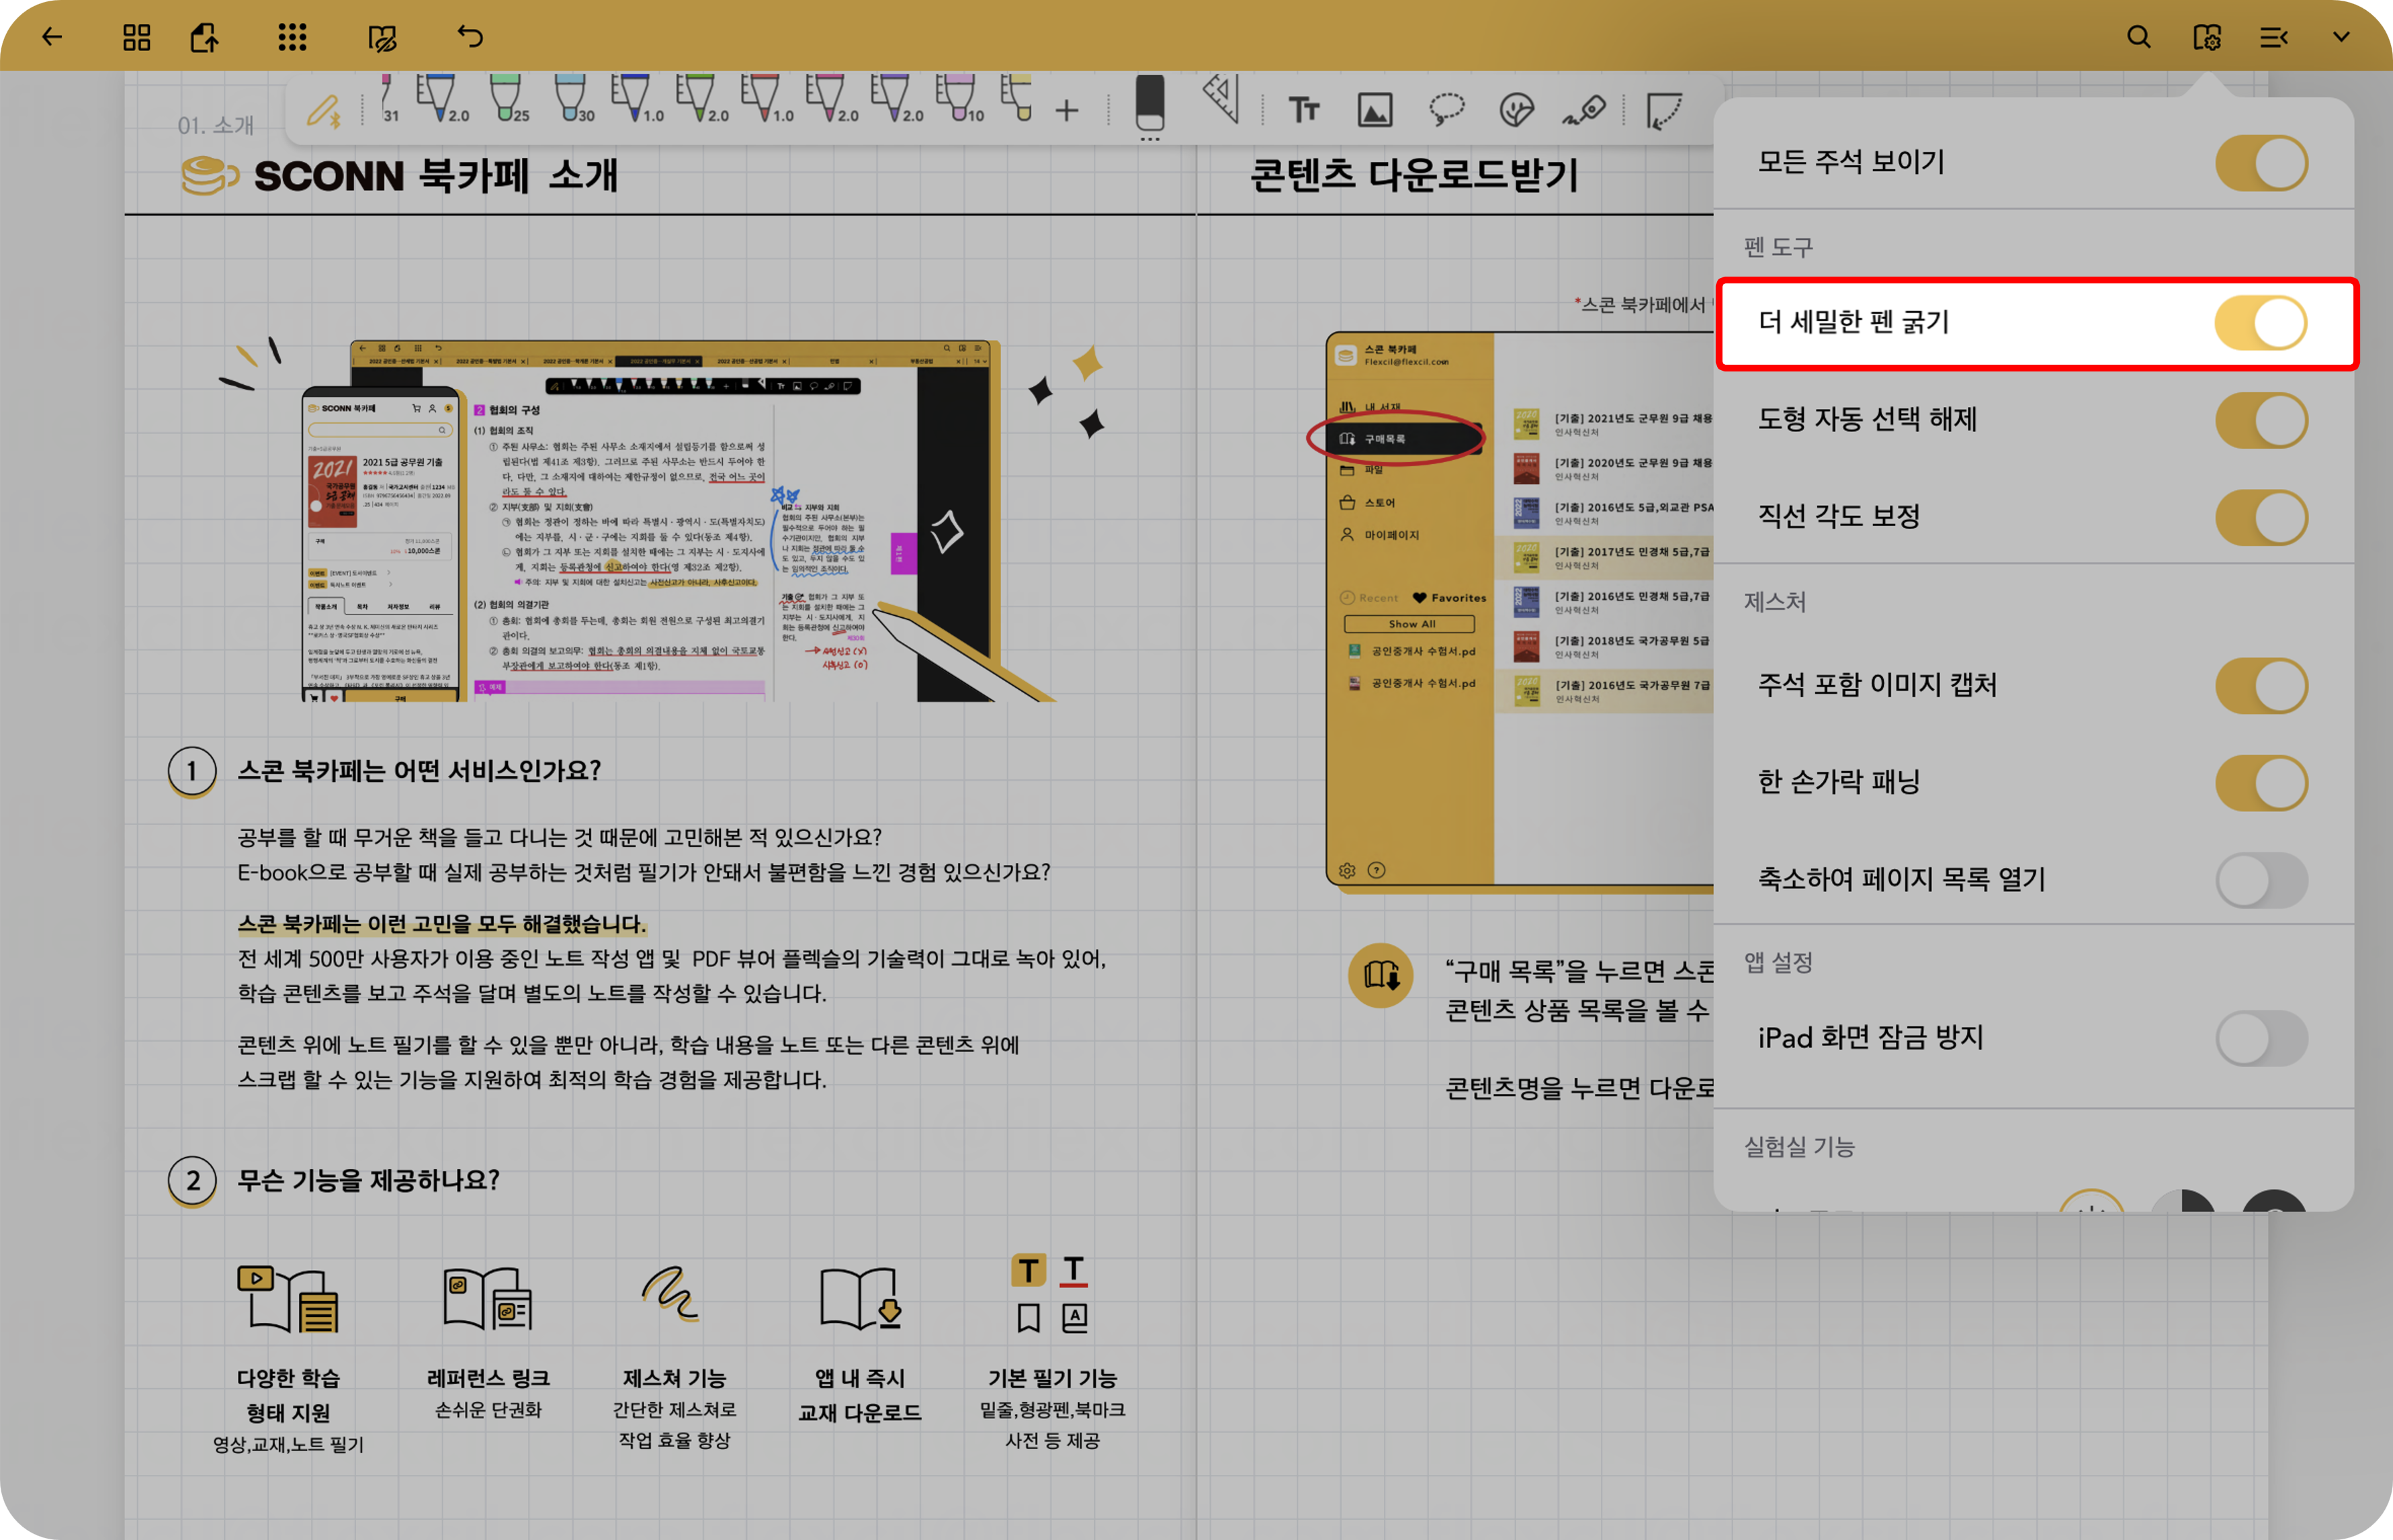The image size is (2393, 1540).
Task: Pick the dark blue 1.0 pen
Action: pyautogui.click(x=636, y=99)
